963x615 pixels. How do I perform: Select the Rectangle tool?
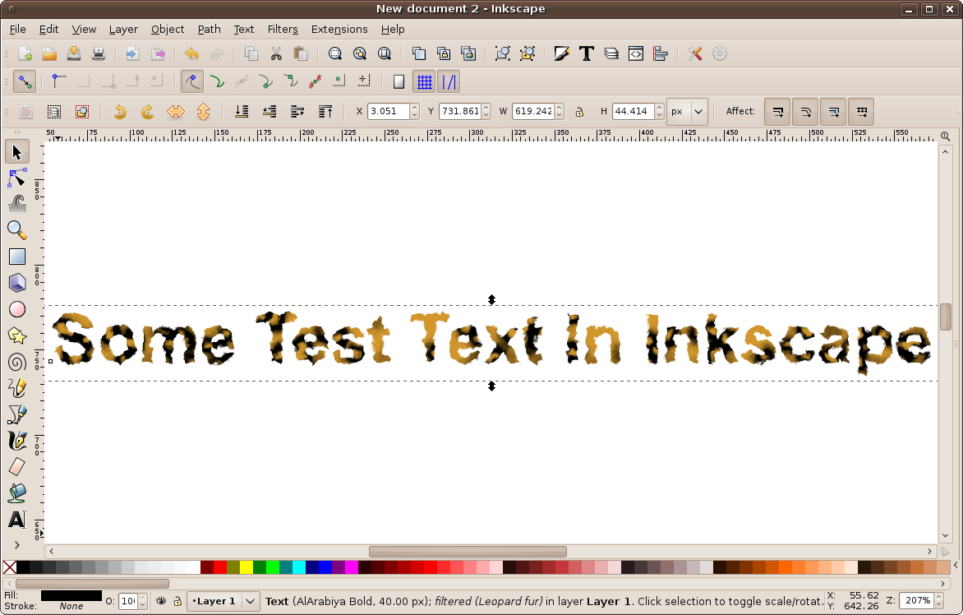(17, 257)
